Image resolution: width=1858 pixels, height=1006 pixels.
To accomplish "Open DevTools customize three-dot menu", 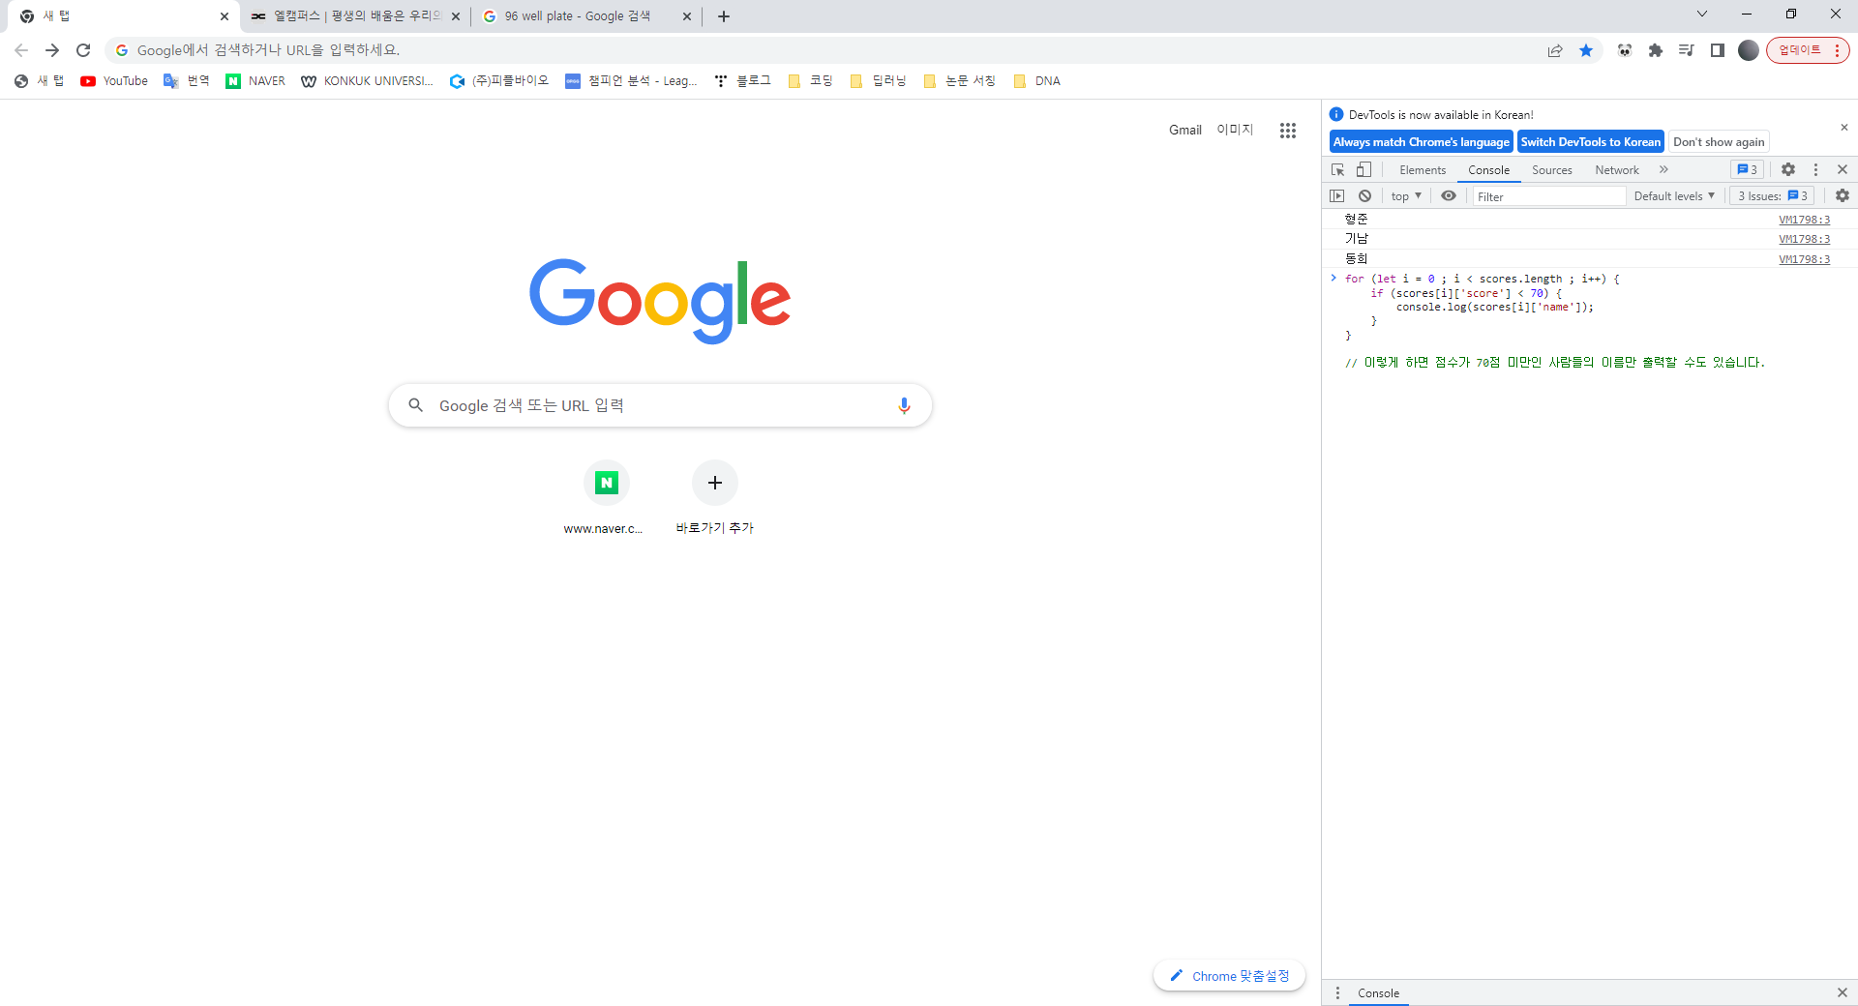I will pos(1815,169).
